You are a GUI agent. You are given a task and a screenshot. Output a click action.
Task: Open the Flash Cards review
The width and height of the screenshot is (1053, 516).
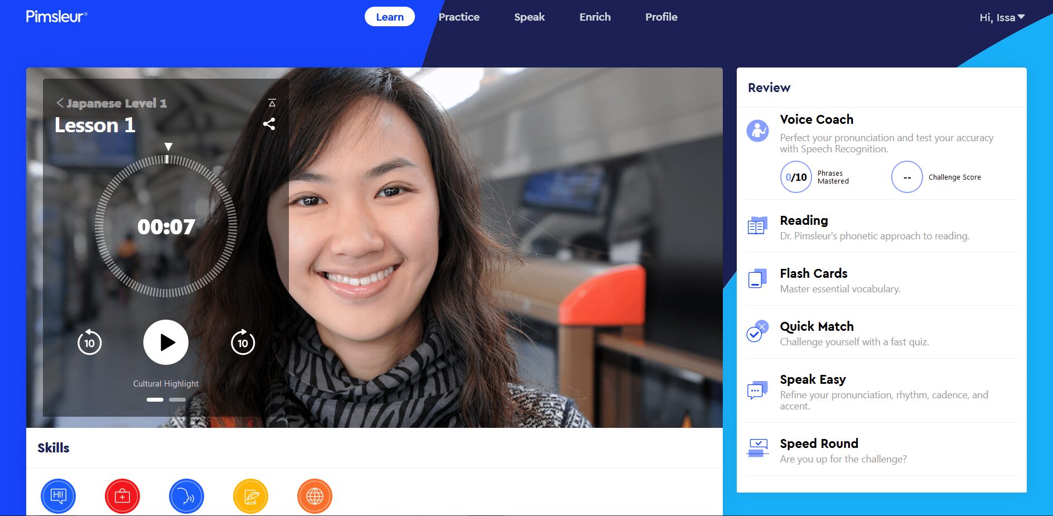click(813, 273)
